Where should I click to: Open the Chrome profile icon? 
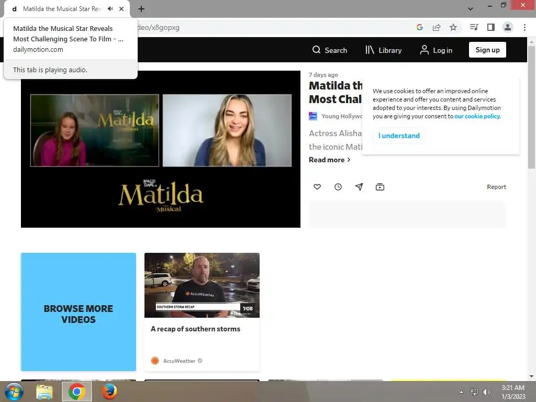pyautogui.click(x=508, y=27)
